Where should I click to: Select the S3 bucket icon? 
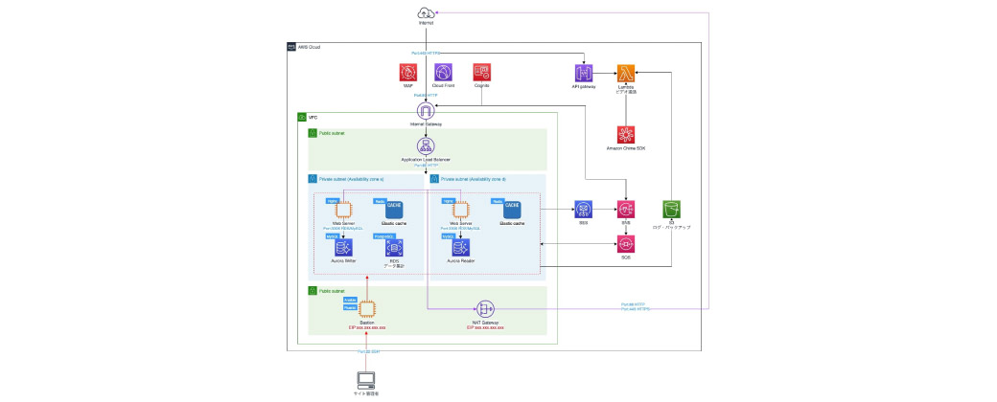[x=672, y=209]
